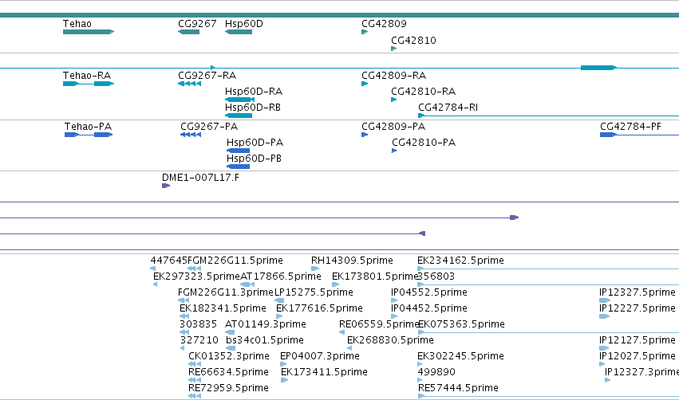
Task: Select the RE72959.5prime EST
Action: [x=195, y=396]
